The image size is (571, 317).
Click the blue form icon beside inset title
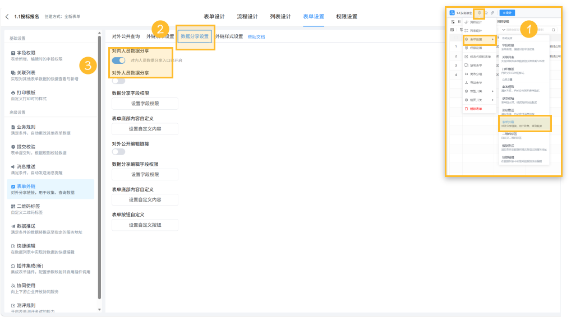pos(452,13)
